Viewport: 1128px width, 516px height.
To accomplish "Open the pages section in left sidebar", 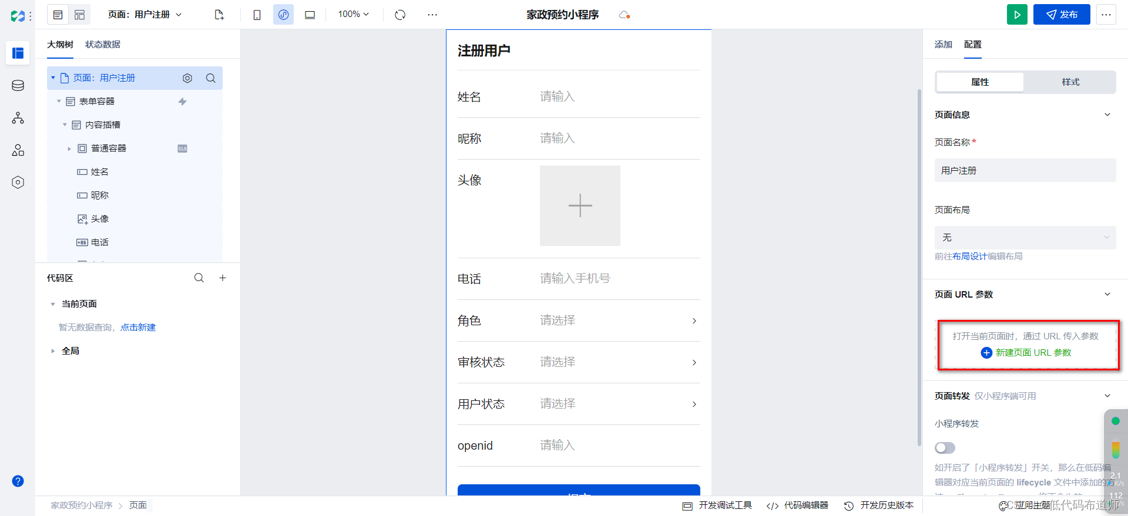I will [18, 53].
